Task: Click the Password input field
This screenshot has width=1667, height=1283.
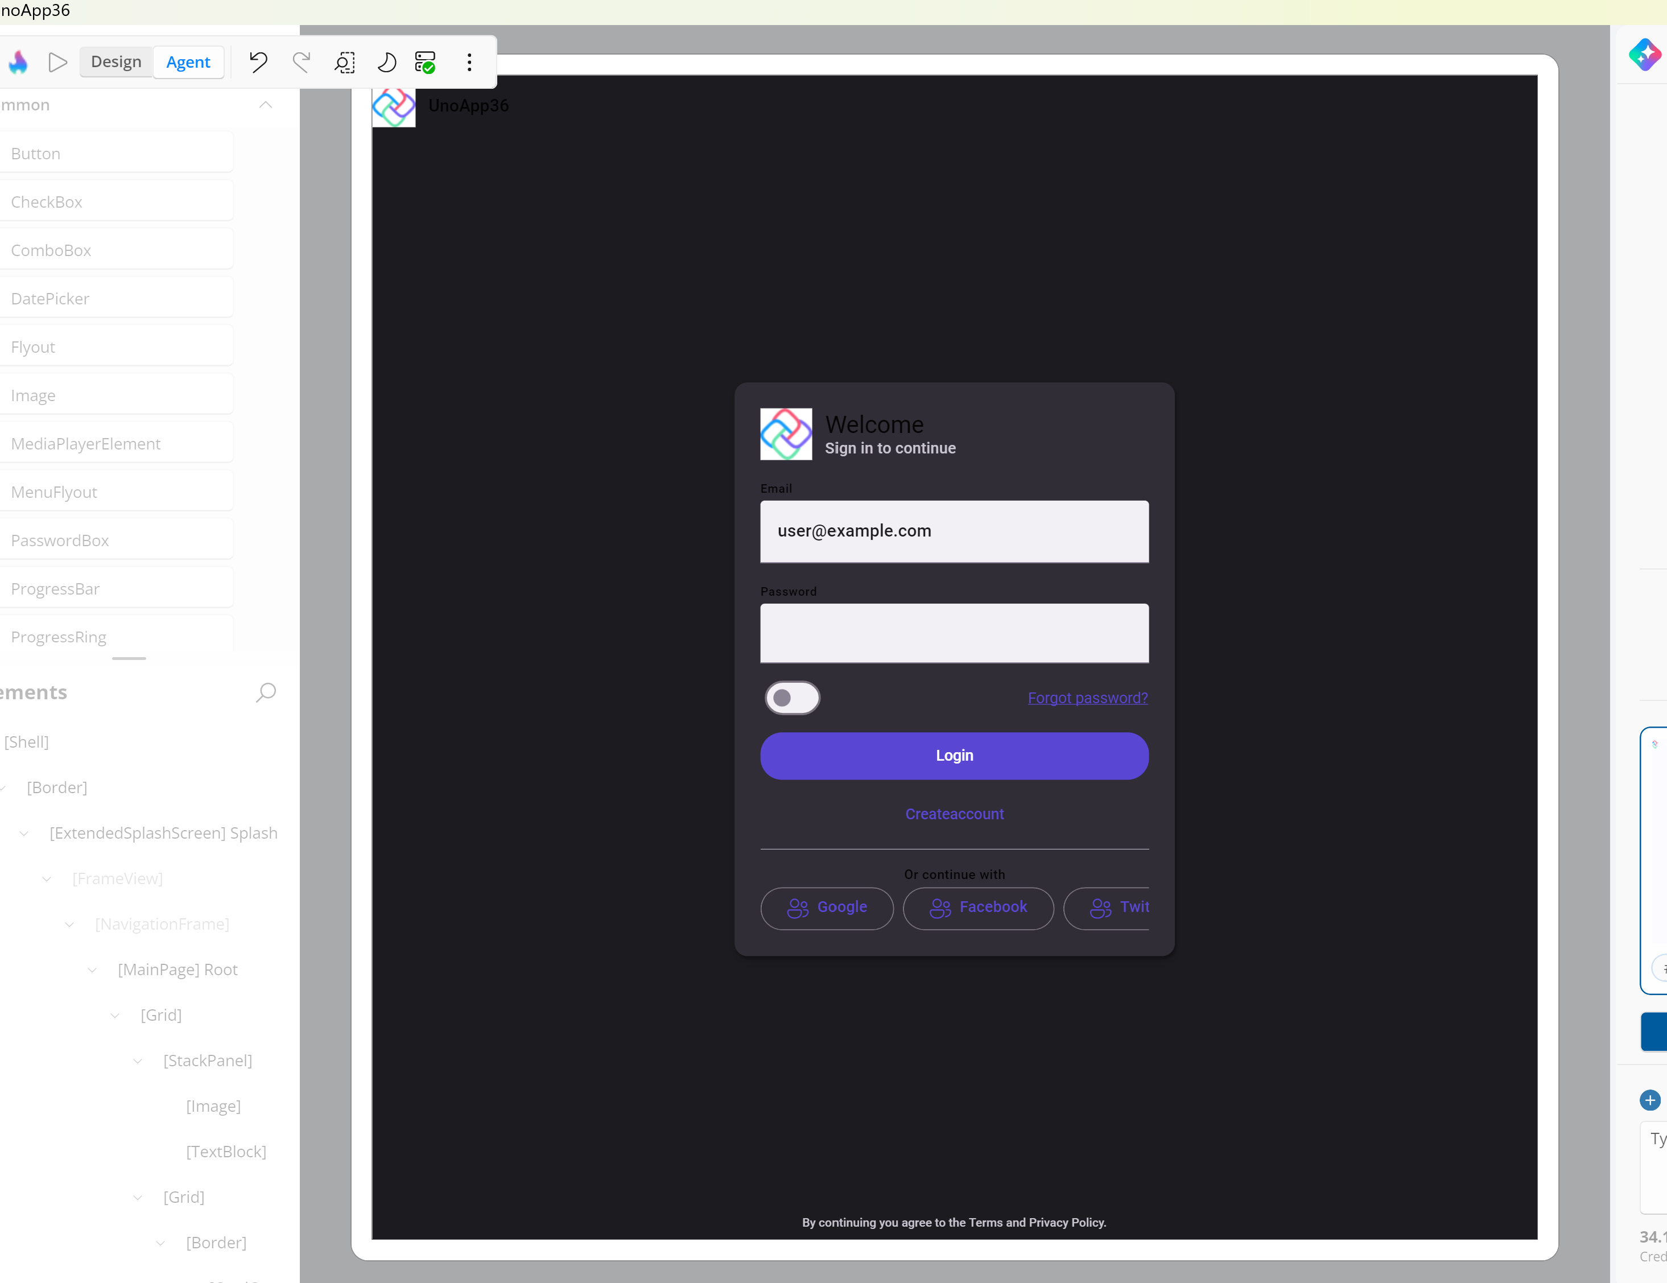Action: pyautogui.click(x=954, y=633)
